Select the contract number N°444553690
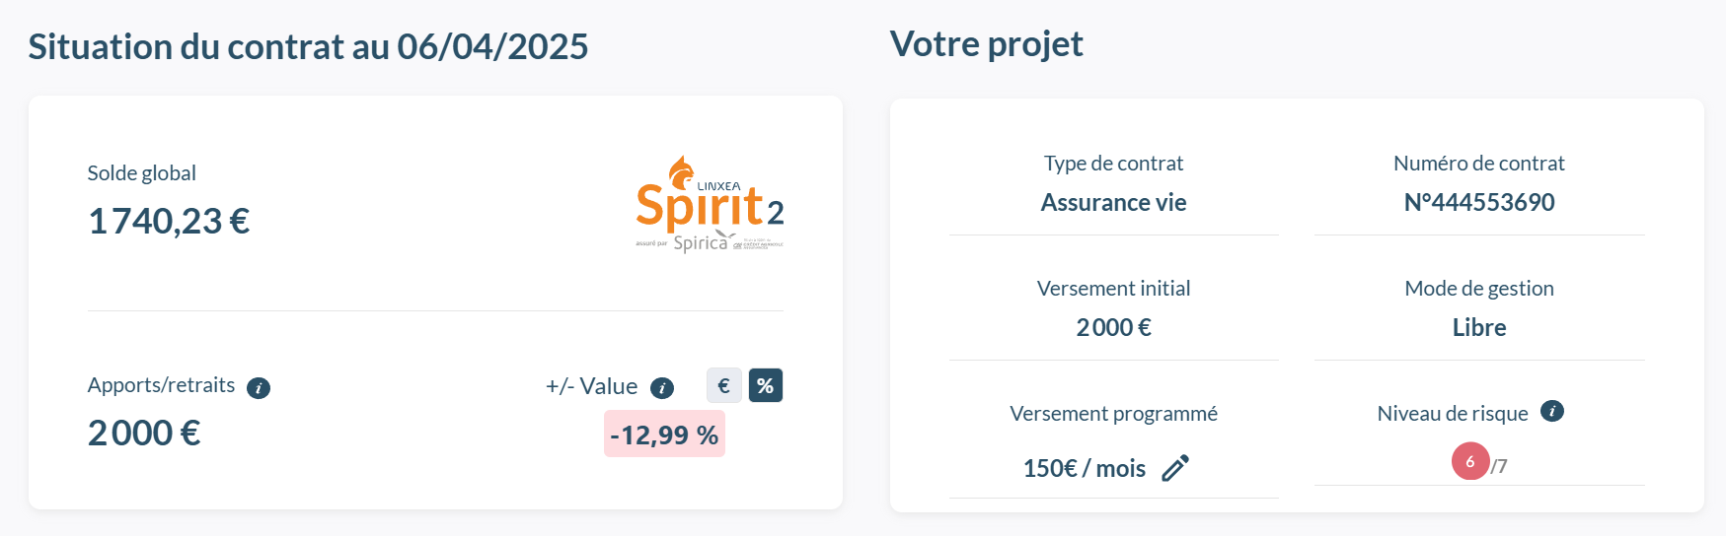 point(1478,202)
